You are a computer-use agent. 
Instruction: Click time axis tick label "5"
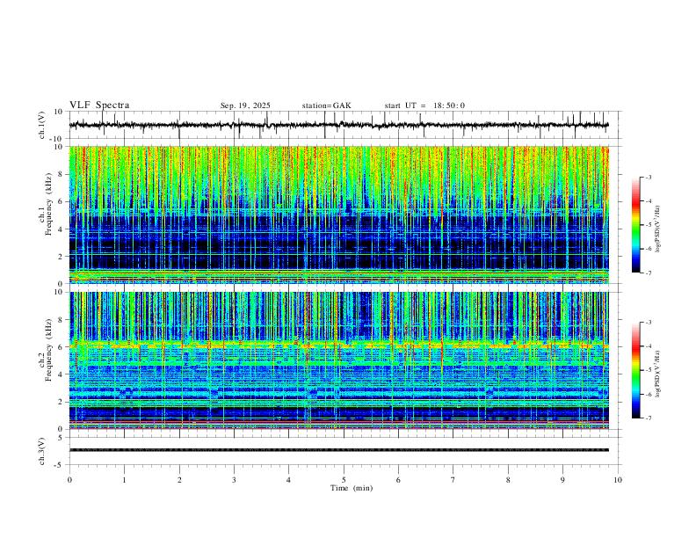(344, 480)
